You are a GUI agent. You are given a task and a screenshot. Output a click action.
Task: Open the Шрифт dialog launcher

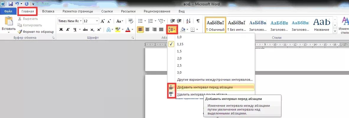click(x=133, y=38)
